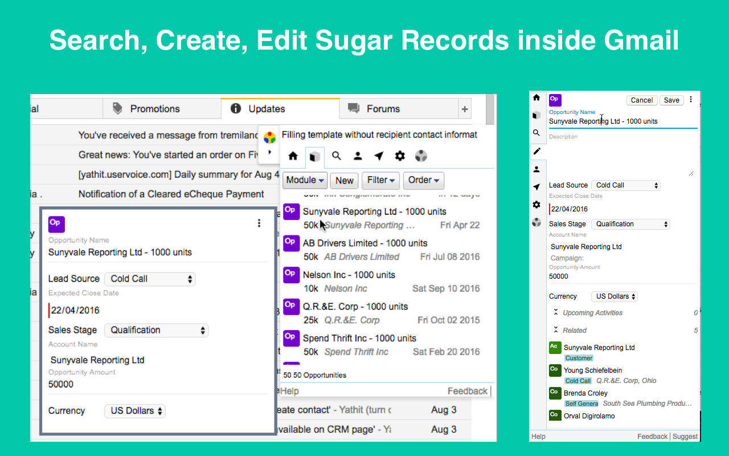Screen dimensions: 729x456
Task: Click the Cancel button
Action: point(642,100)
